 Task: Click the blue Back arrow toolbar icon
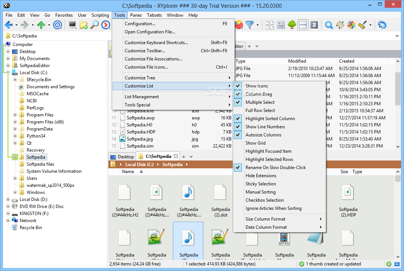click(x=9, y=25)
